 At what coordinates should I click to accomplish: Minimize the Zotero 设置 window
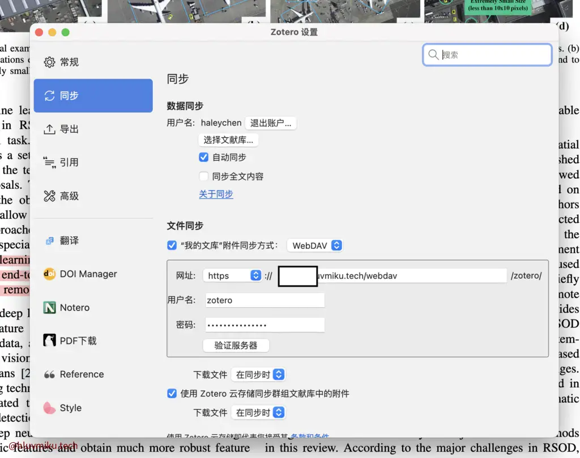[52, 32]
